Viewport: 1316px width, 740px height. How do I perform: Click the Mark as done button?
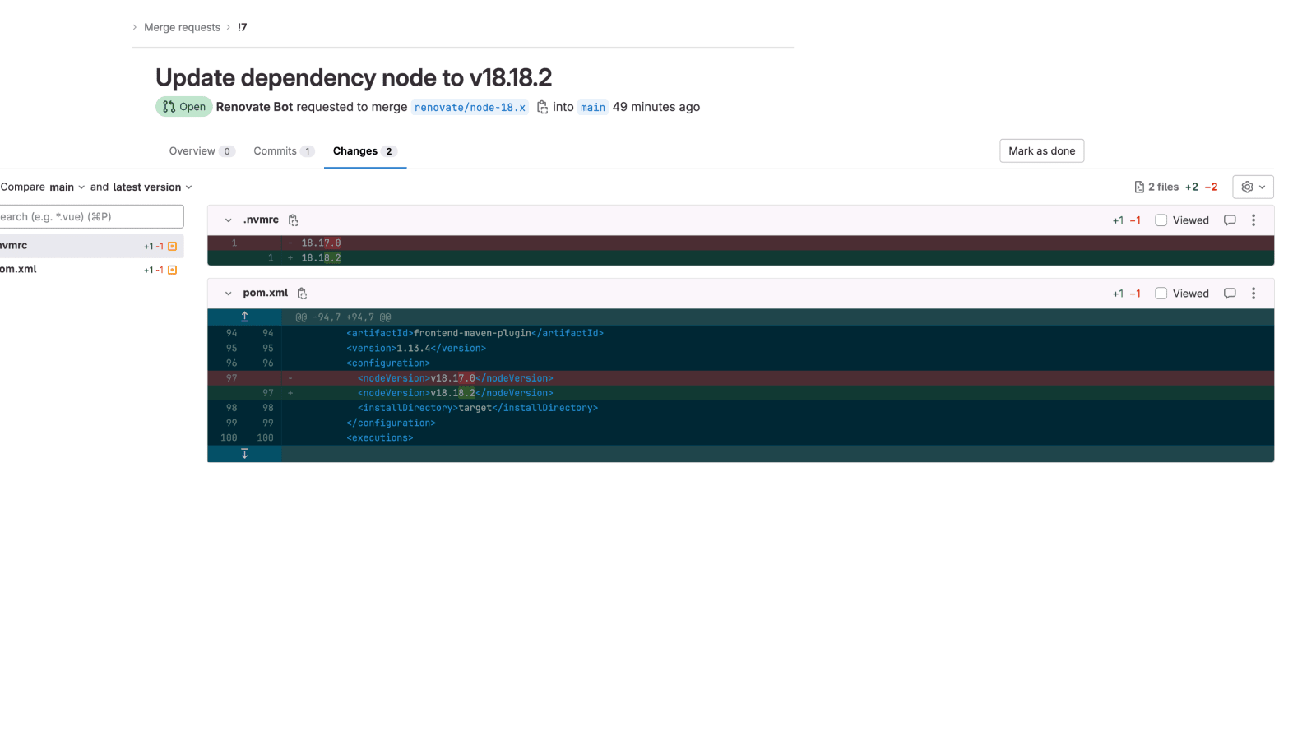[x=1041, y=150]
